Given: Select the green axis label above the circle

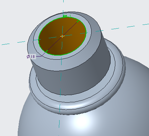Looking at the screenshot, I should tap(67, 16).
